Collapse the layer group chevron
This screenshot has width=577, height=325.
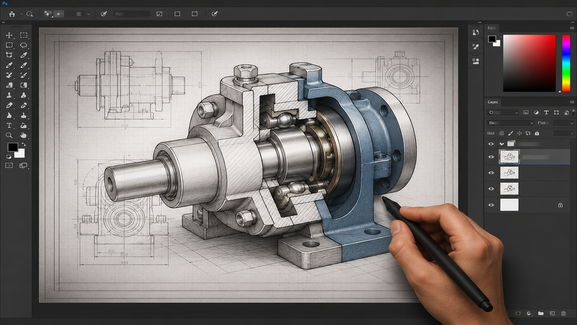tap(501, 144)
